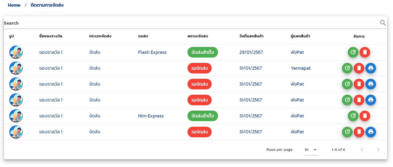Go to the previous page arrow
Viewport: 393px width, 167px height.
coord(362,150)
